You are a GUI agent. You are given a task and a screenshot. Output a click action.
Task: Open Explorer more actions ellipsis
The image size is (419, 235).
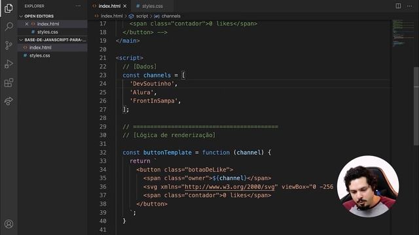[x=78, y=6]
